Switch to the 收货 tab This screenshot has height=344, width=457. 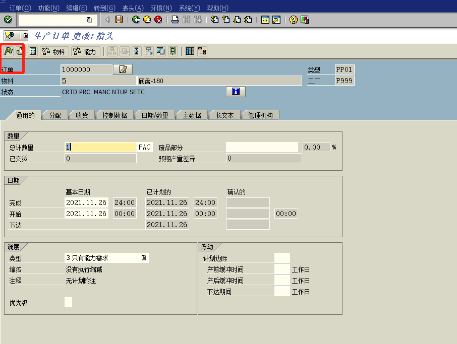tap(82, 115)
